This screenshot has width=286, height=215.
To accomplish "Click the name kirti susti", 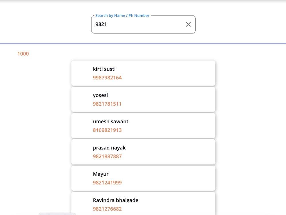I will coord(104,69).
